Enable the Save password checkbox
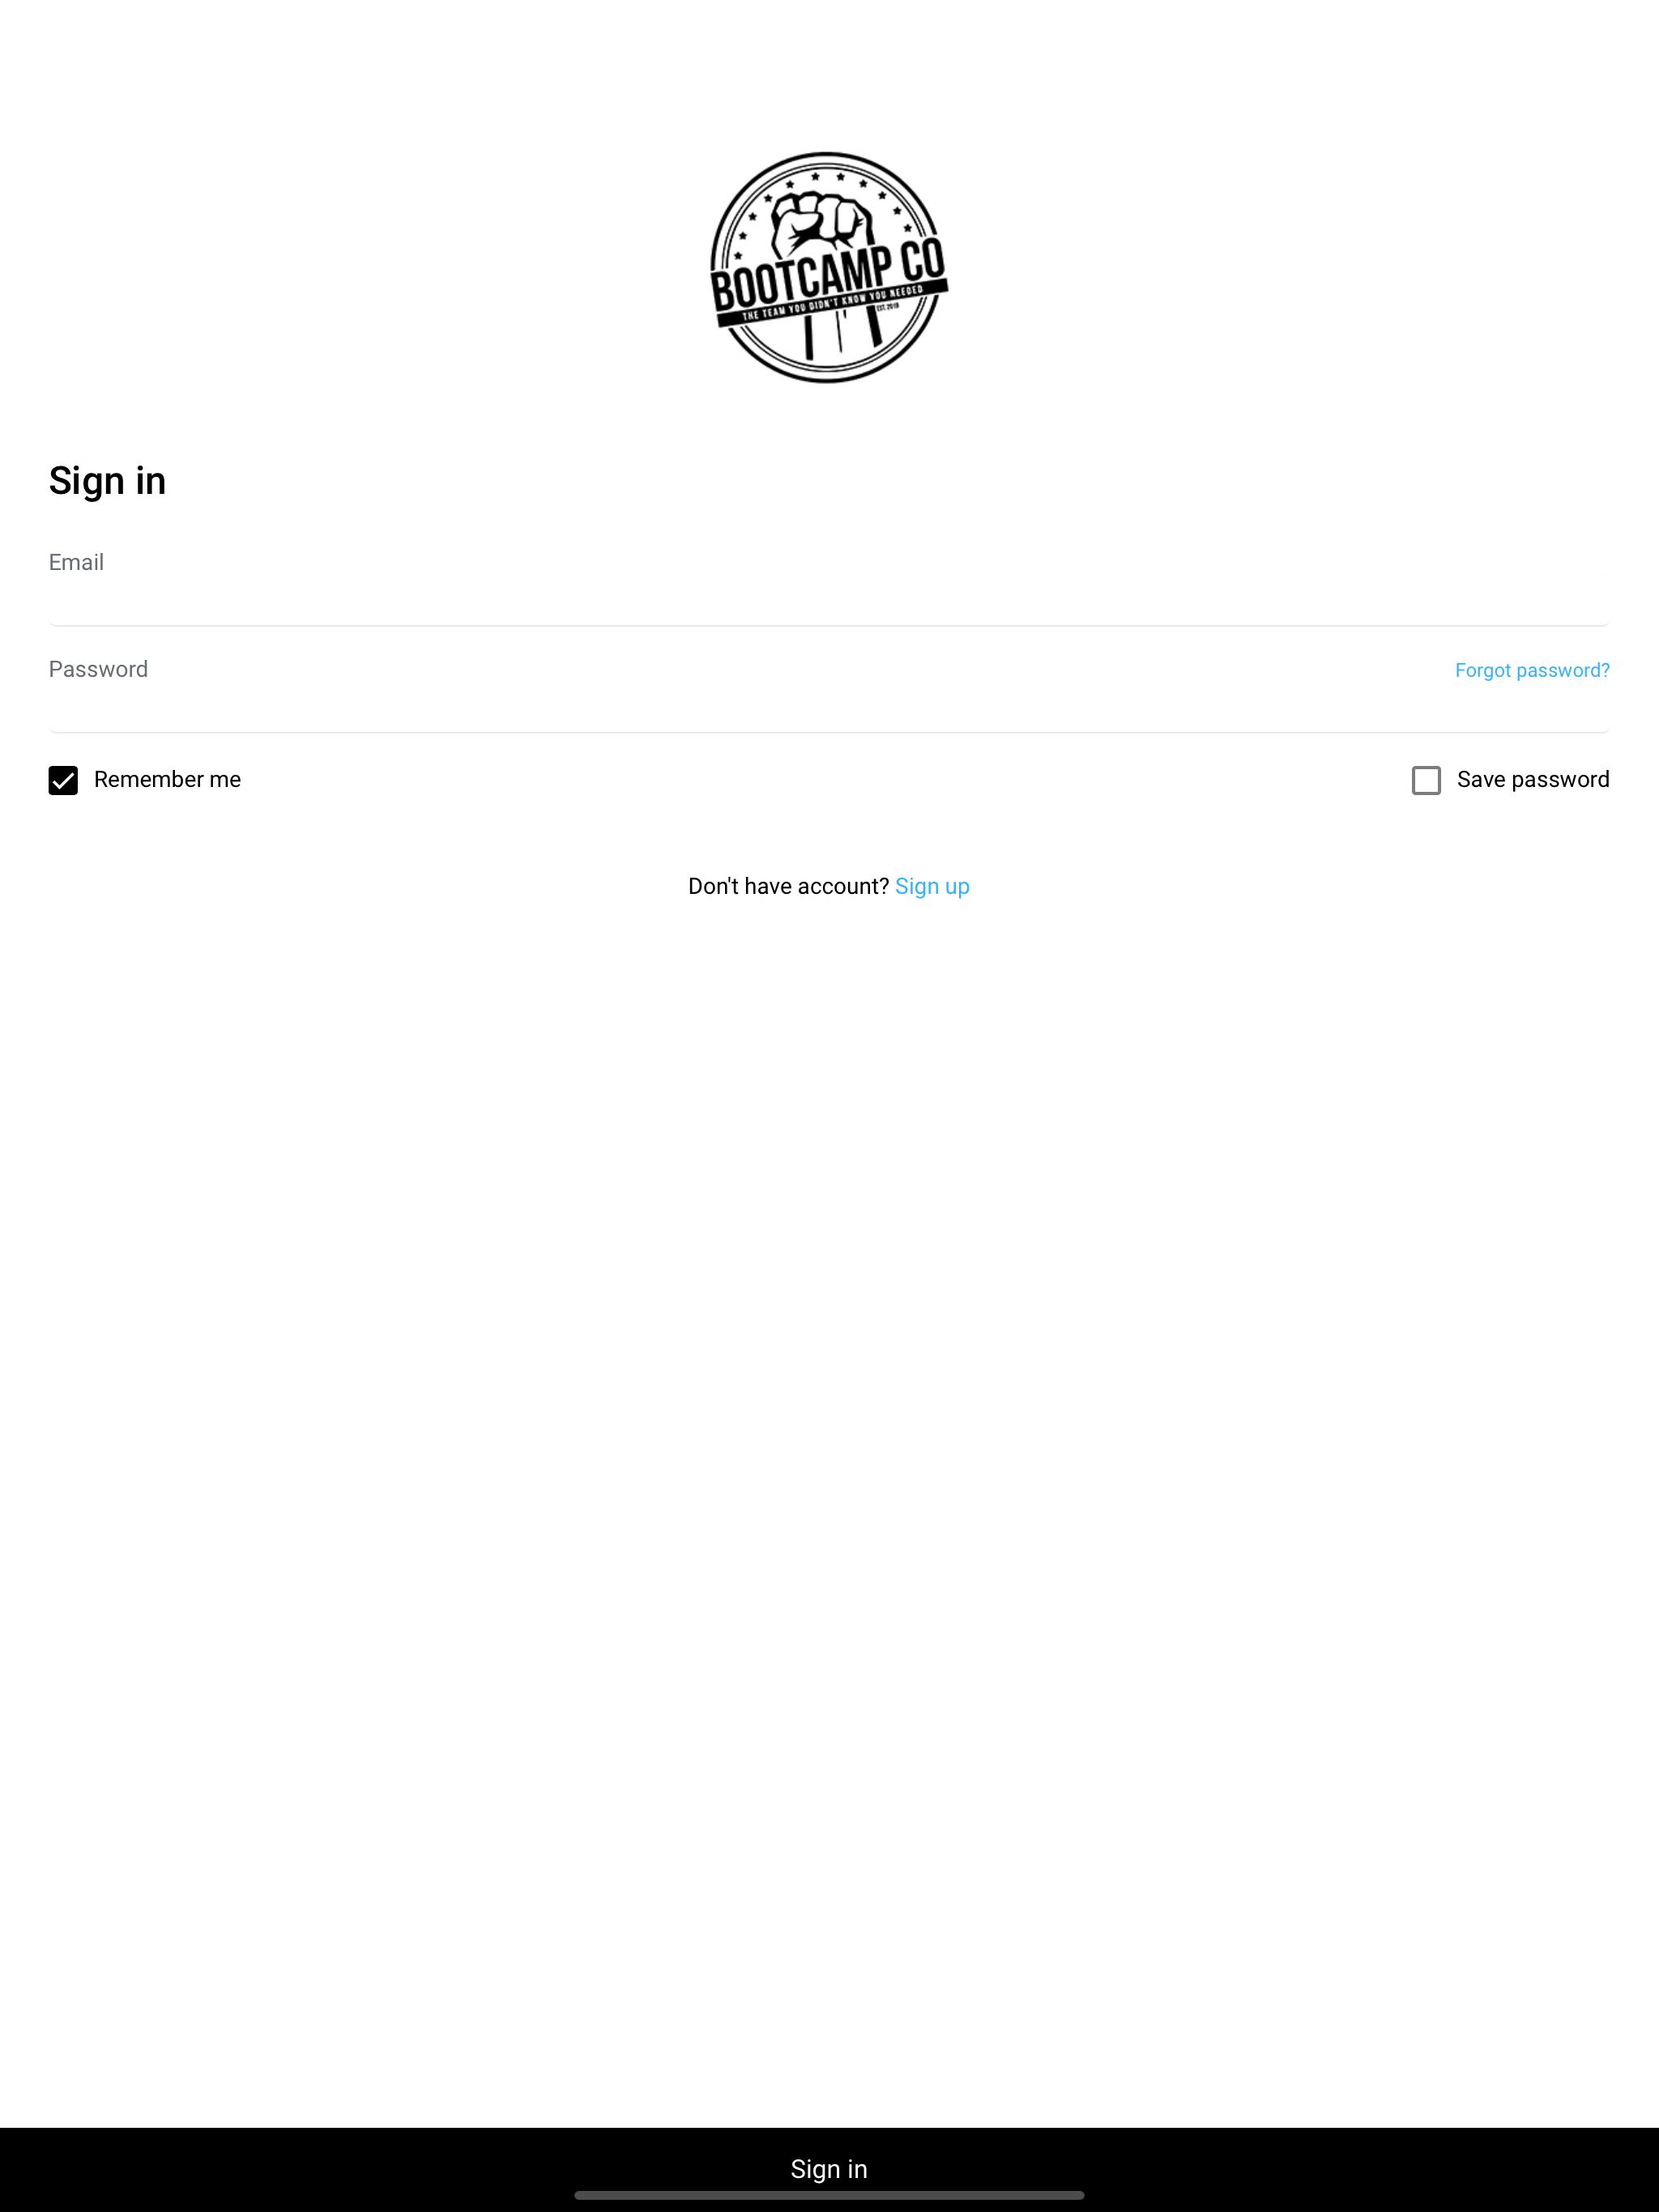 tap(1426, 780)
